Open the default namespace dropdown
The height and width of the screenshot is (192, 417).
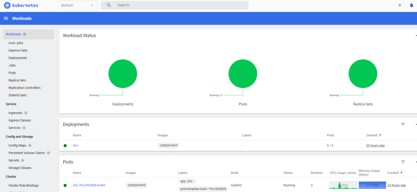pyautogui.click(x=77, y=5)
